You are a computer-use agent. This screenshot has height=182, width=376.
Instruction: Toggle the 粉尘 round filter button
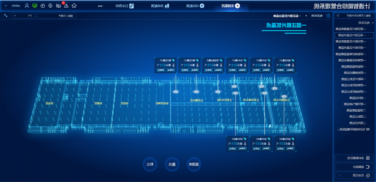point(150,164)
